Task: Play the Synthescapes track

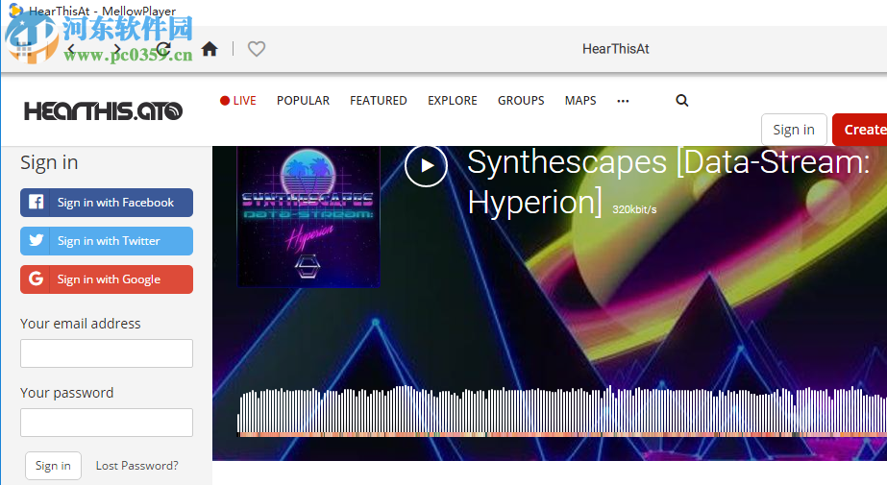Action: (426, 165)
